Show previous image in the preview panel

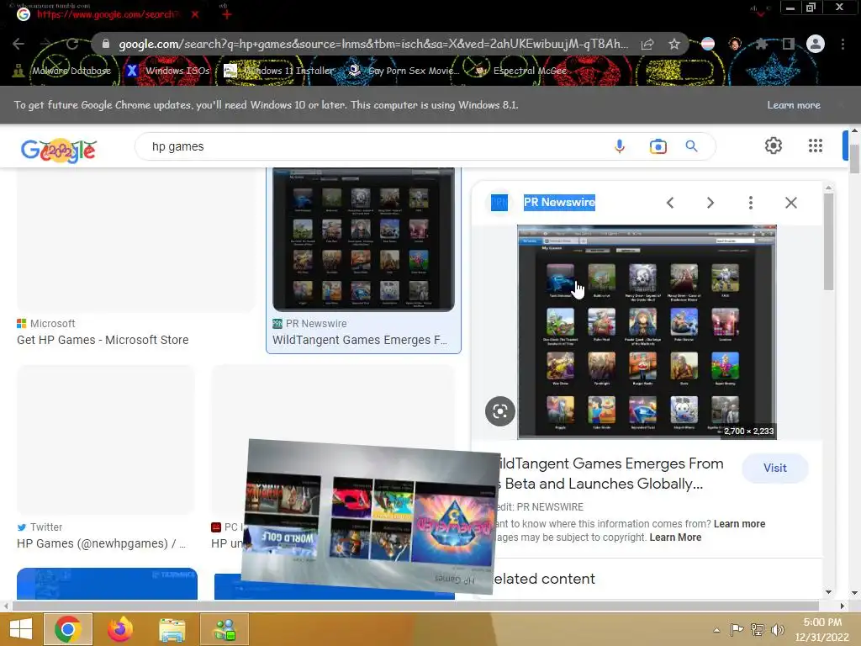[670, 203]
